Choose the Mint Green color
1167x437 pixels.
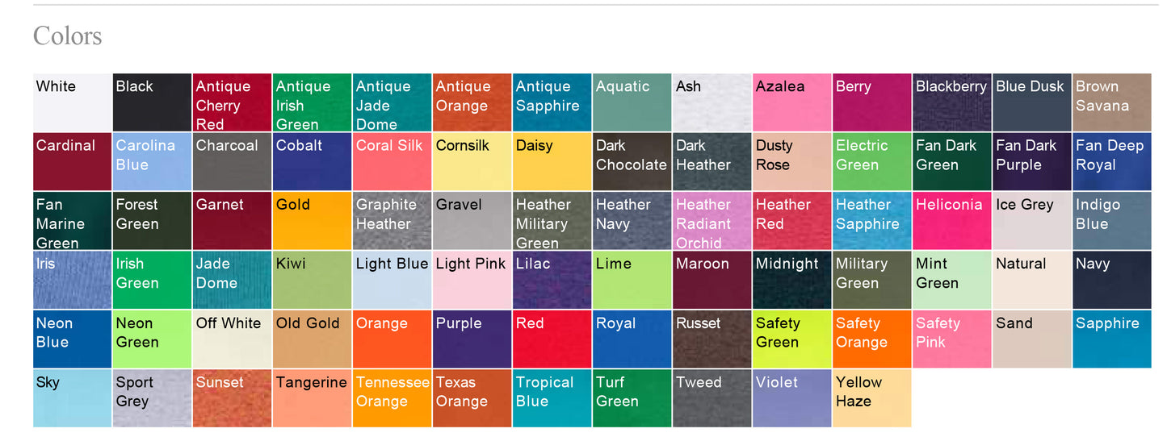point(952,280)
